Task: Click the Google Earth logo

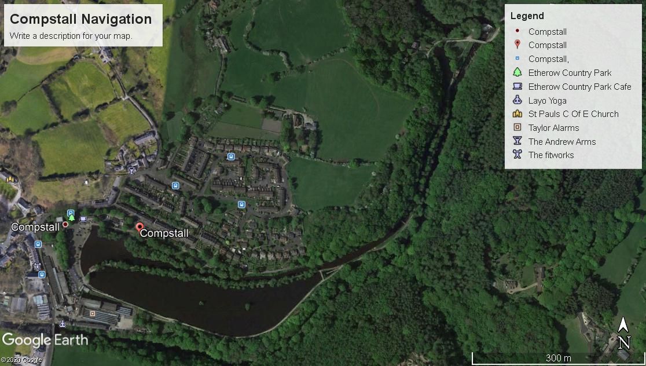Action: tap(45, 341)
